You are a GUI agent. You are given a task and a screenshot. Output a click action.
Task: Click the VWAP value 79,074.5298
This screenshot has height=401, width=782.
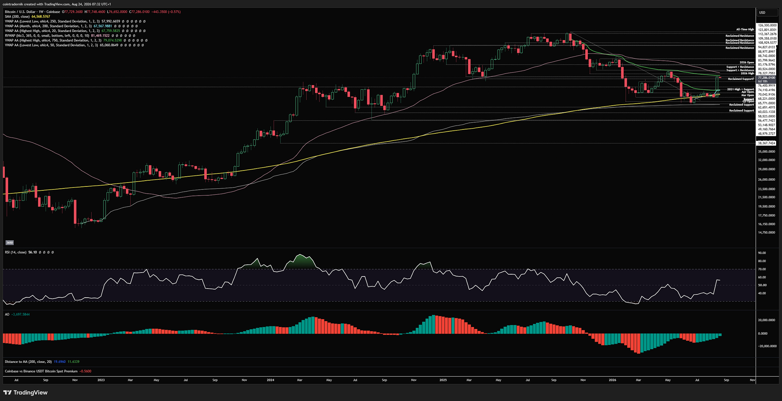coord(112,40)
